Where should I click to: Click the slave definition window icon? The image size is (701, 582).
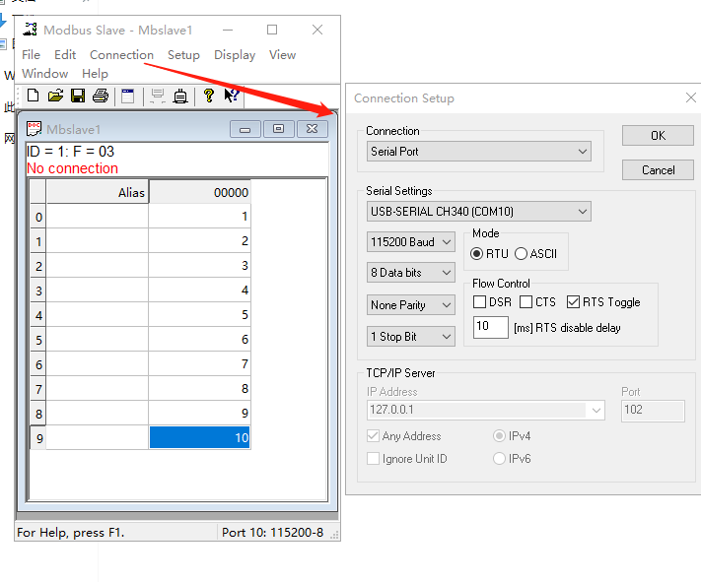tap(127, 96)
